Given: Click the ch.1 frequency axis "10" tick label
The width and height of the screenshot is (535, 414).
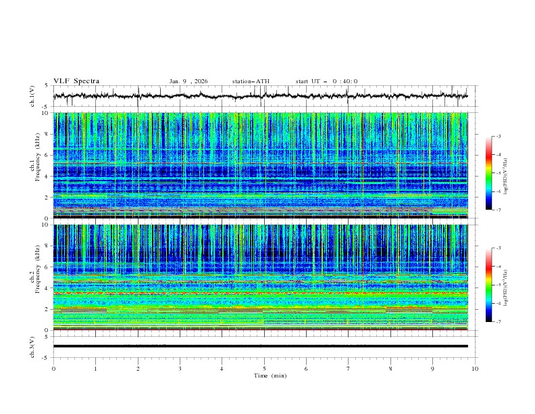Looking at the screenshot, I should [x=47, y=113].
